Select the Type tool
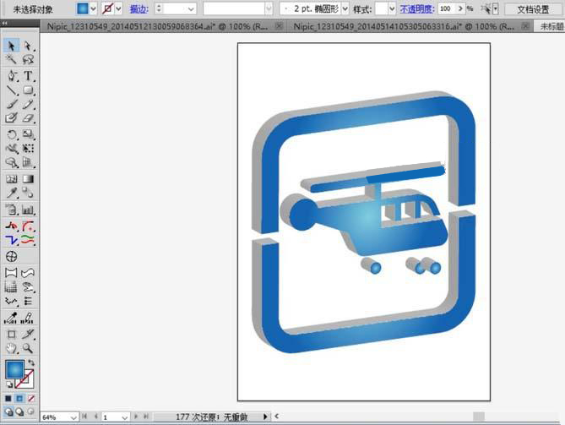This screenshot has width=565, height=425. 28,76
